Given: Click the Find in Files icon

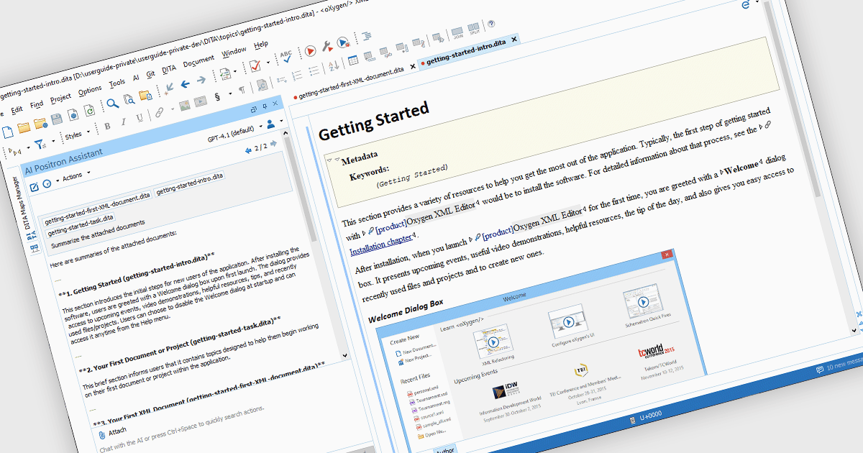Looking at the screenshot, I should (x=129, y=100).
